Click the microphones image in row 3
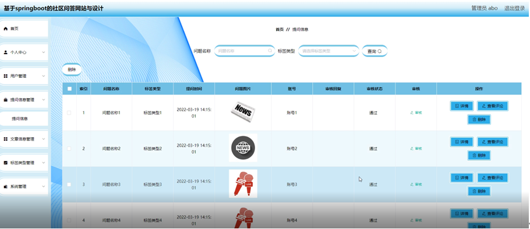 (243, 184)
